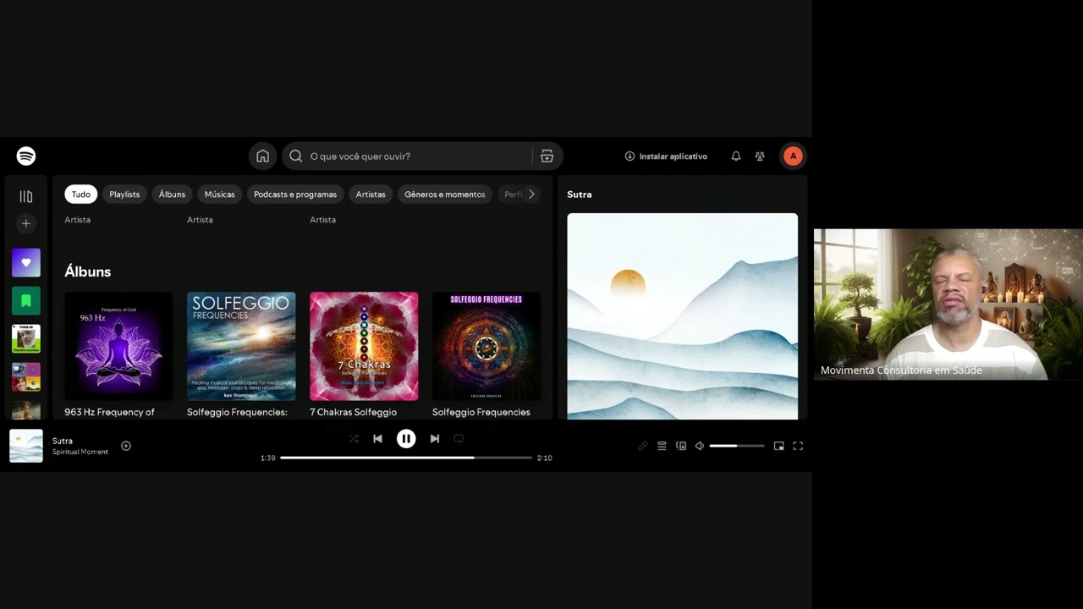Click the 'Álbuns' section heading
This screenshot has width=1083, height=609.
click(x=88, y=272)
